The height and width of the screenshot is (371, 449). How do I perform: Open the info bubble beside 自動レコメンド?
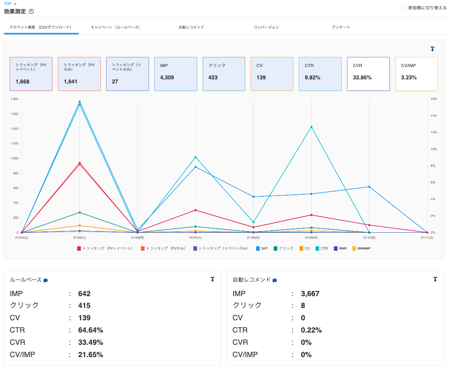click(274, 280)
